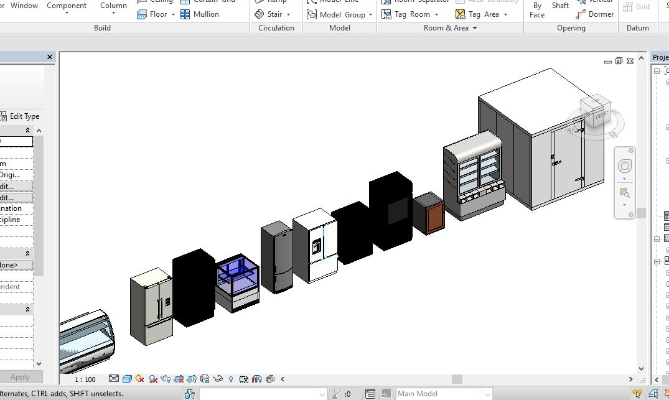The image size is (669, 400).
Task: Select the Stair tool icon
Action: point(259,14)
